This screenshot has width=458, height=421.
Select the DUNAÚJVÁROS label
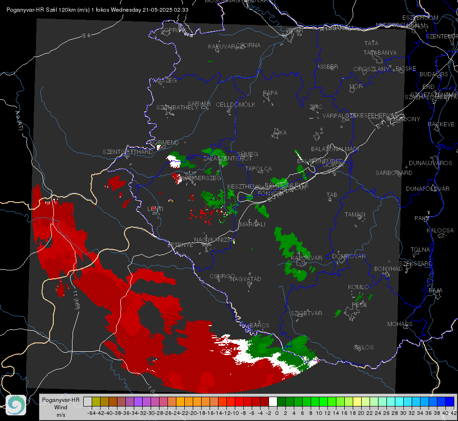click(x=430, y=163)
